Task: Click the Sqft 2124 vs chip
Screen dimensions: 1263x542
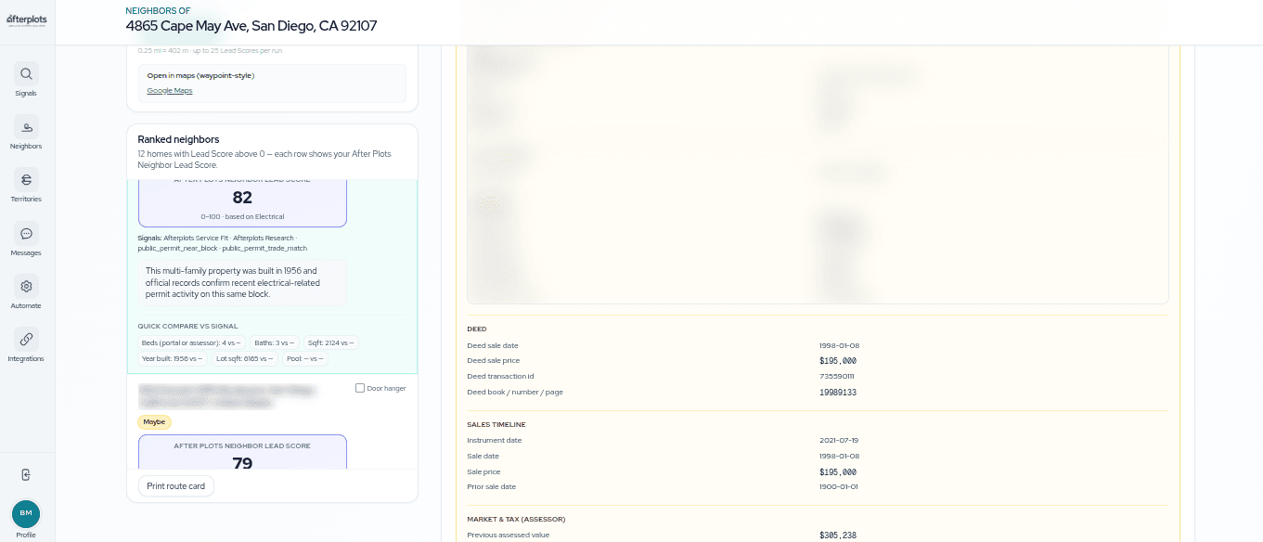Action: 331,343
